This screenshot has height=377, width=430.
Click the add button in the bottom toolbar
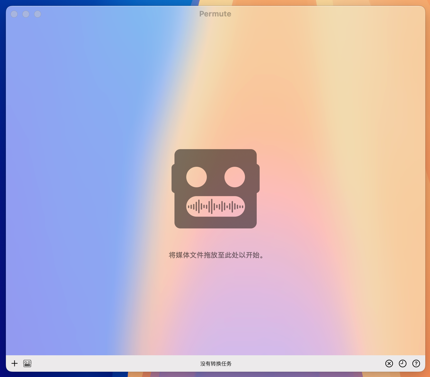coord(14,363)
